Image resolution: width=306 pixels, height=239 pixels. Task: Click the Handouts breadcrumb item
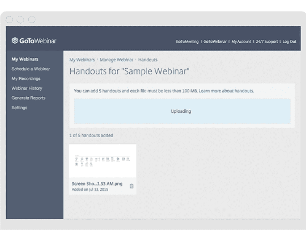click(148, 60)
